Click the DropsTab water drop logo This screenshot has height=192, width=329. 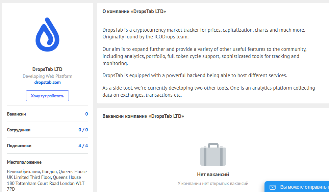click(x=47, y=34)
